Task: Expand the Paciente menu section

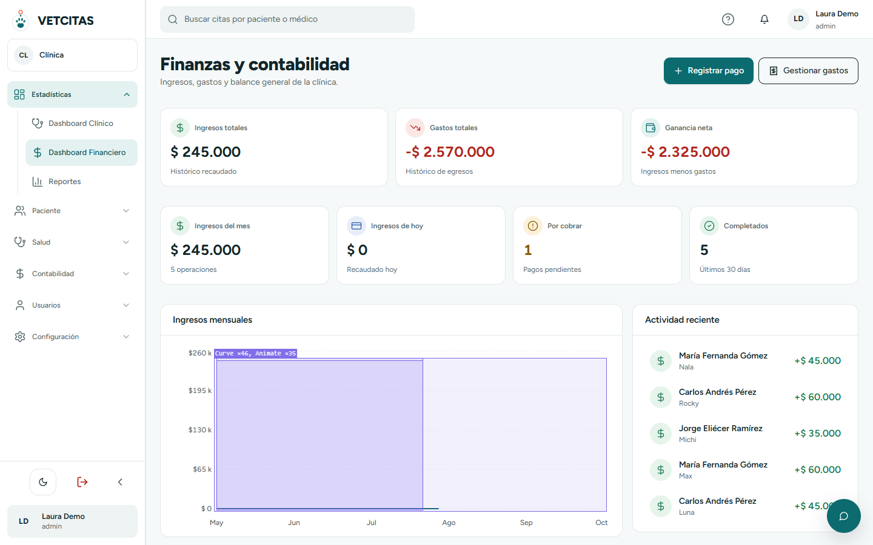Action: point(72,211)
